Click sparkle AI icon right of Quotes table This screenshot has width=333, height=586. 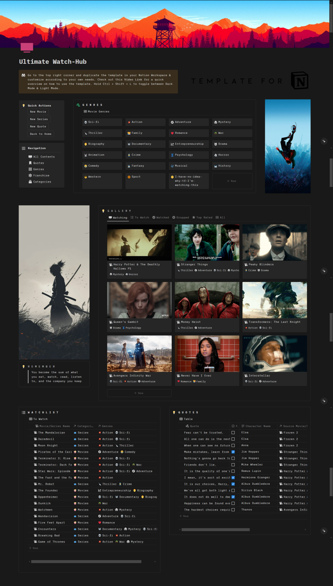tap(324, 531)
